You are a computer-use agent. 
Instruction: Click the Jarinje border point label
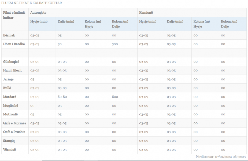pos(8,79)
